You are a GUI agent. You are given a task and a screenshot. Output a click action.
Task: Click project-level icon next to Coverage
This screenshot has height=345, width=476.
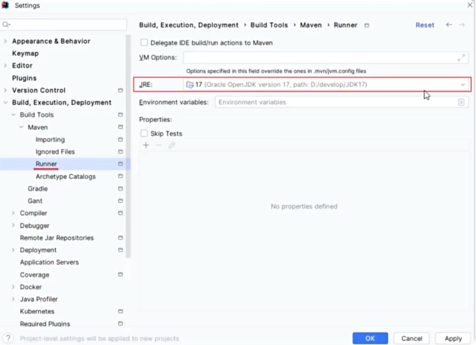(x=120, y=274)
